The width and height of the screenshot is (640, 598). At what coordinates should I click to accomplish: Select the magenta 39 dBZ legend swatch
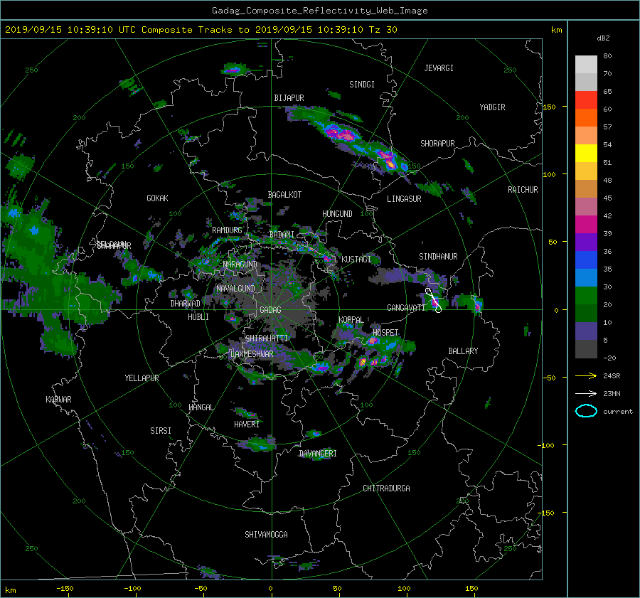tap(586, 225)
